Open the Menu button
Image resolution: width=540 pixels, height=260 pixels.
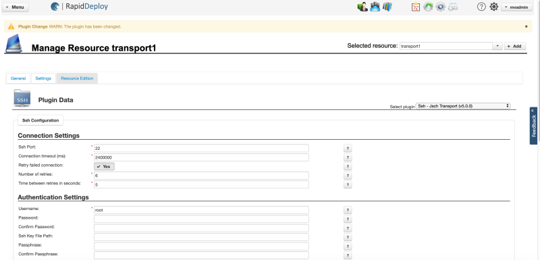[15, 7]
